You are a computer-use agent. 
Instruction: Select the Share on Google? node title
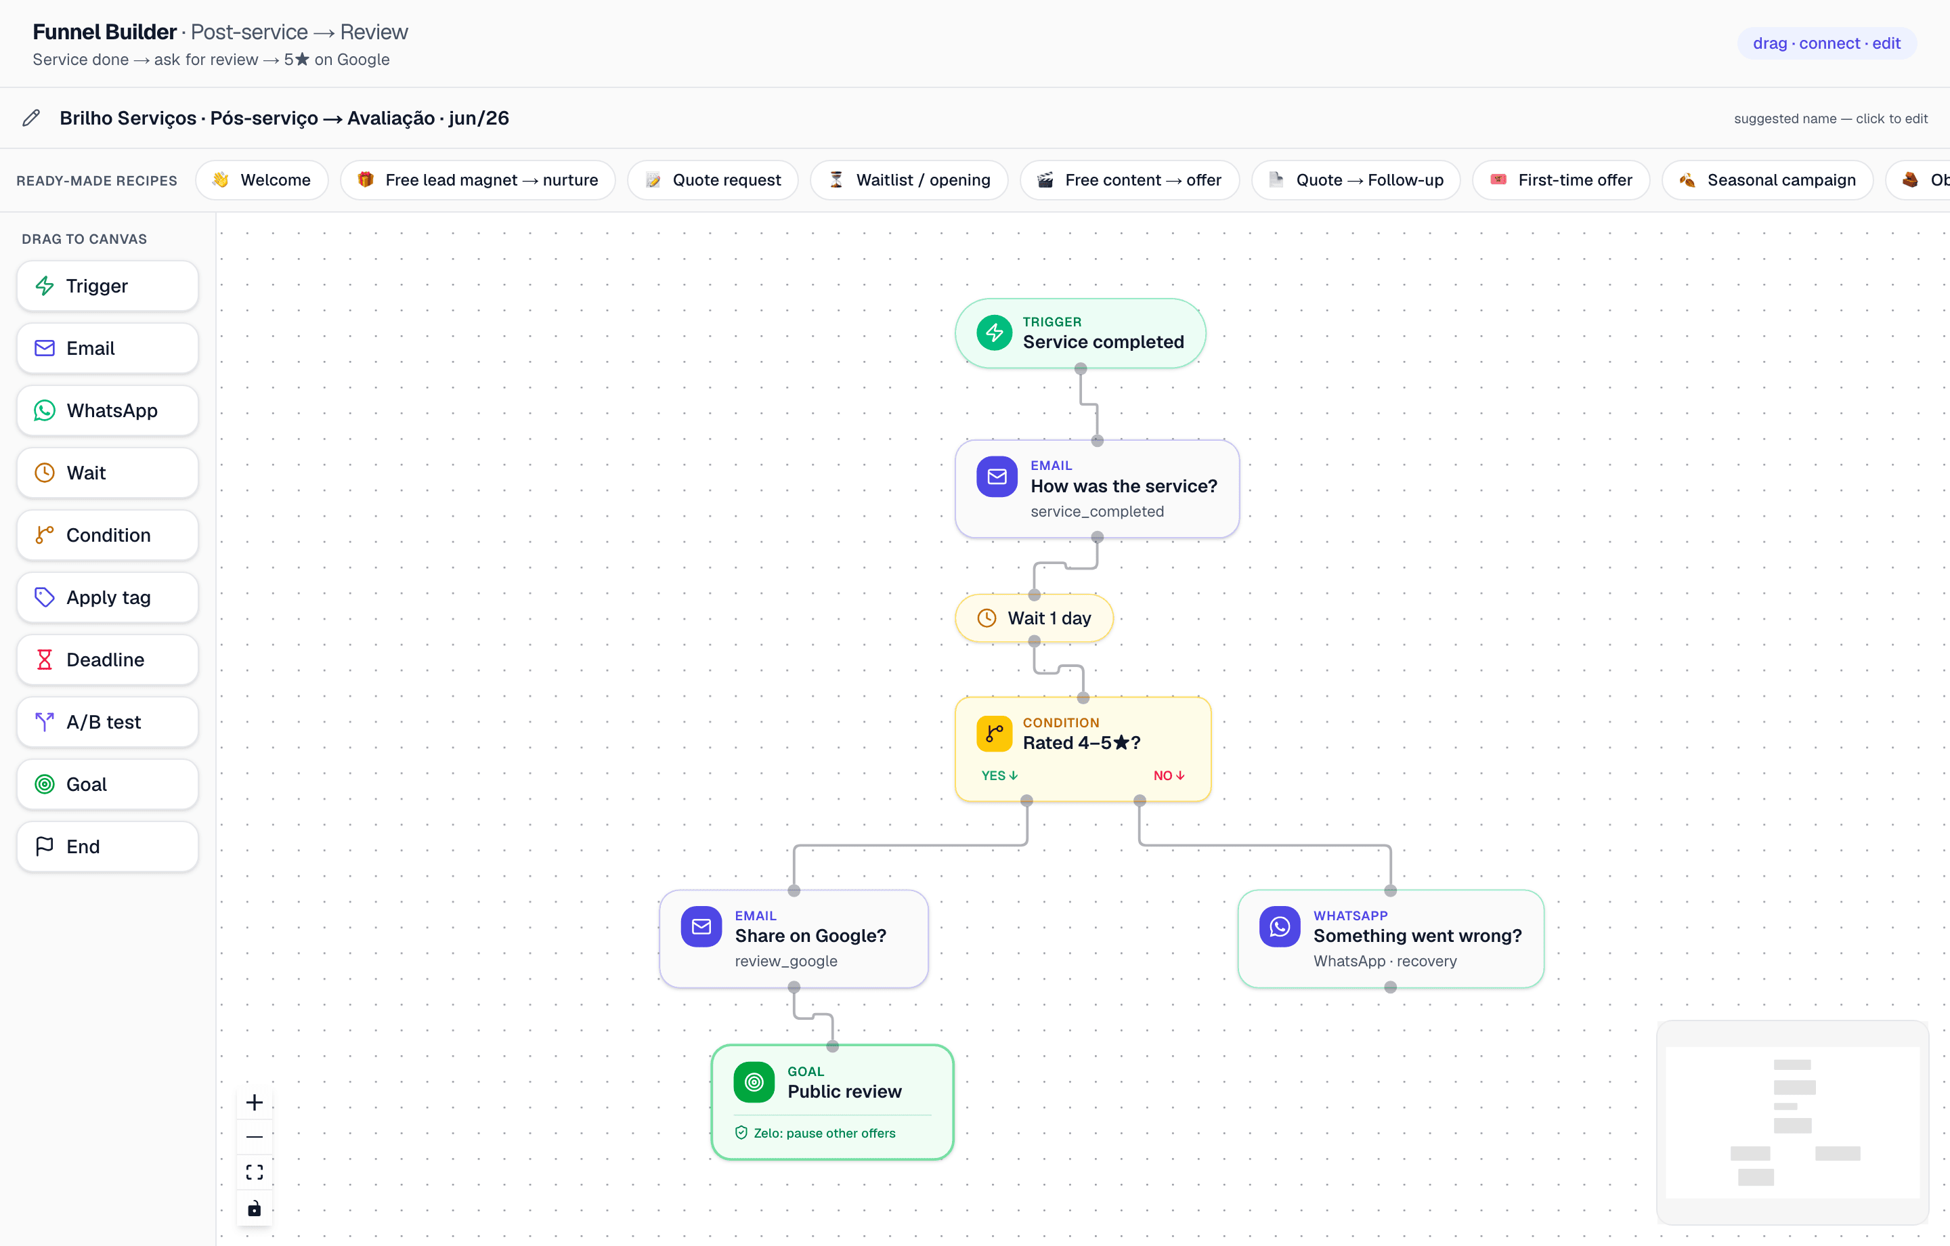coord(810,936)
